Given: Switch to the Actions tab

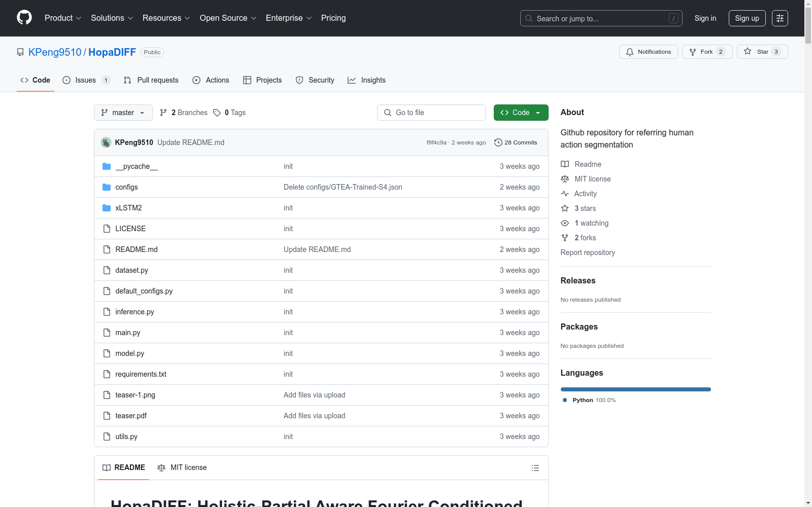Looking at the screenshot, I should coord(211,80).
